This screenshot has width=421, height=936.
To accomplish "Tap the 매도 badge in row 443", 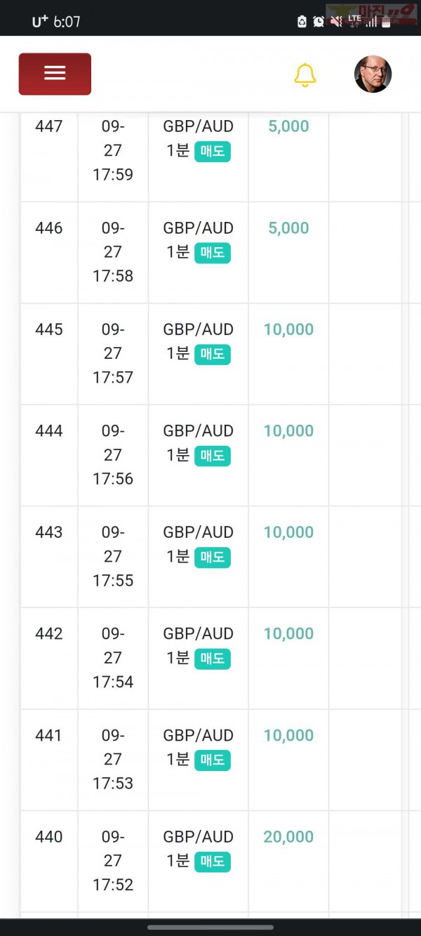I will coord(213,558).
